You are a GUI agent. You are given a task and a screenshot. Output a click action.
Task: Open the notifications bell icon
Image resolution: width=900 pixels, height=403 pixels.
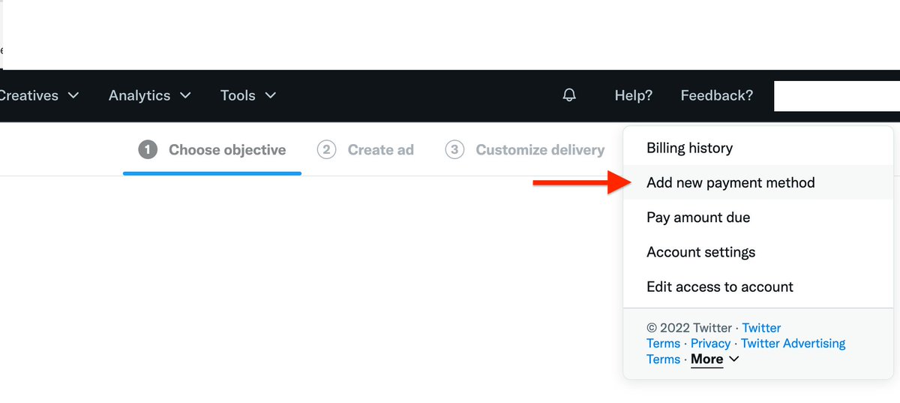[x=569, y=95]
